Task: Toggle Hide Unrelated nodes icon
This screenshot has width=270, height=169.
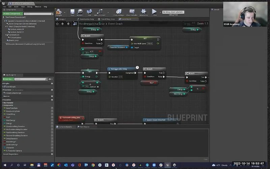Action: 100,12
